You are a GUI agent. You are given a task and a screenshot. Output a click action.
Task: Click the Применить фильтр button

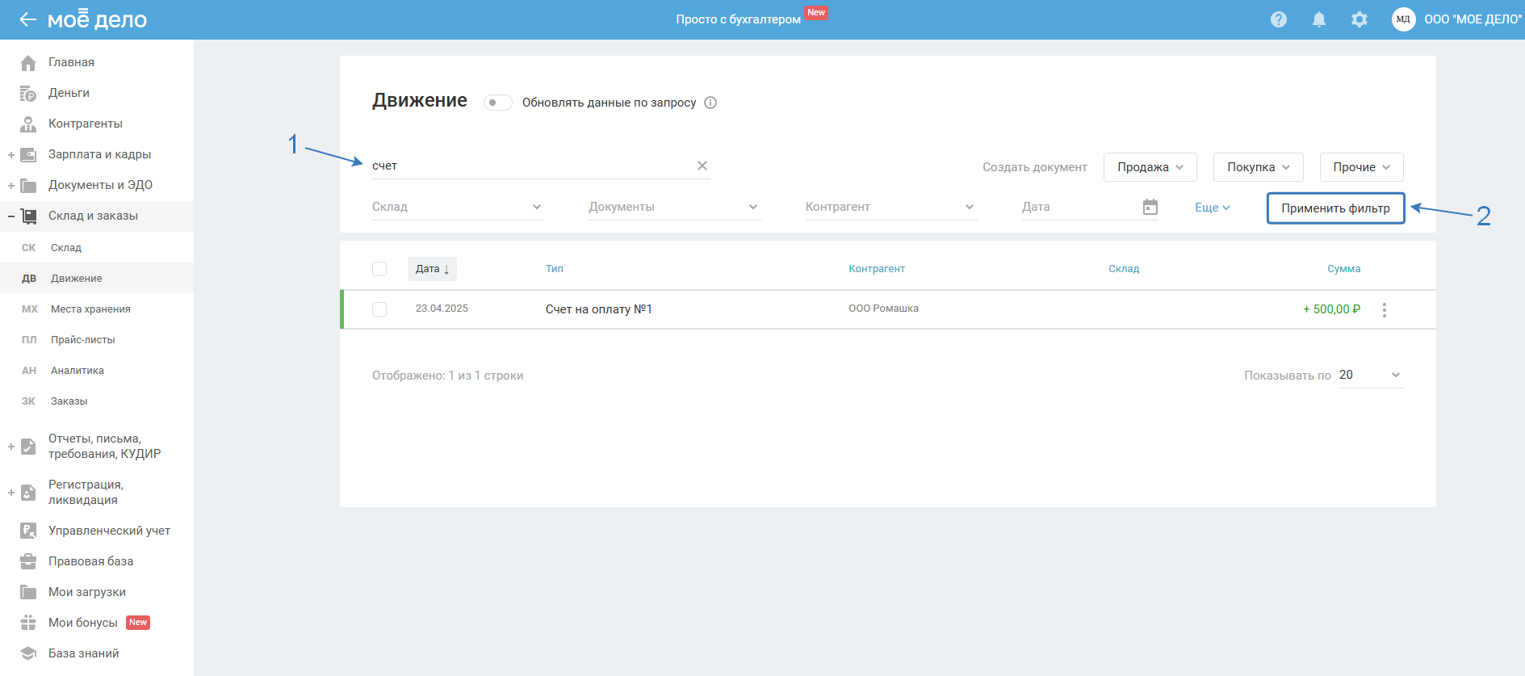[x=1336, y=208]
